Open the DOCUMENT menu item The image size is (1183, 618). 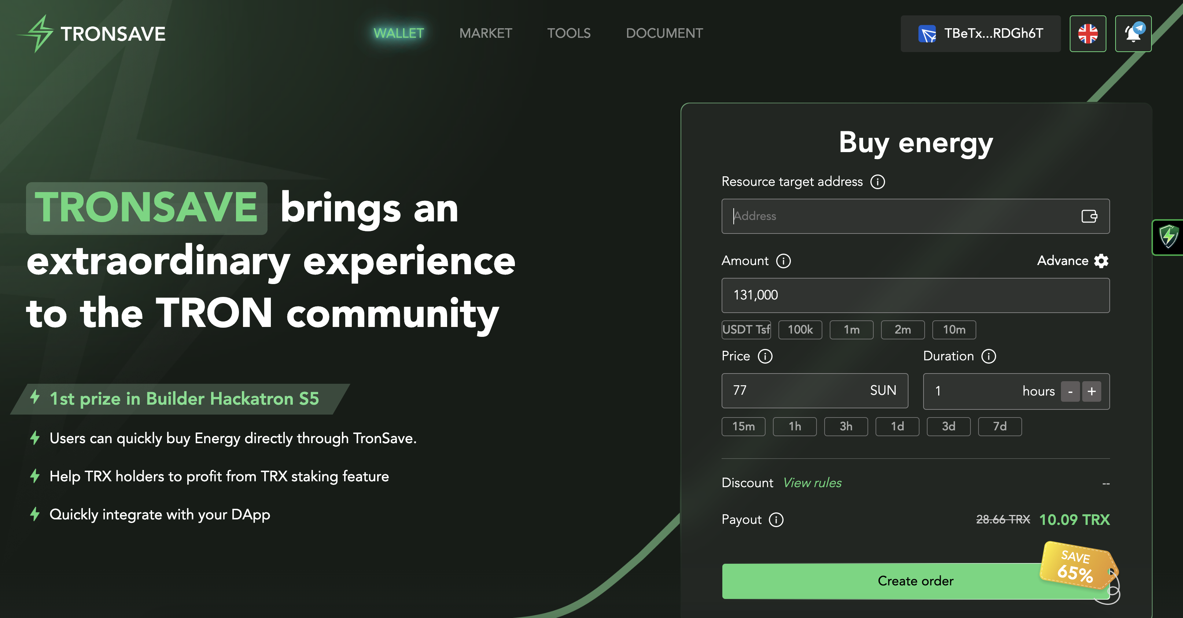(x=664, y=33)
